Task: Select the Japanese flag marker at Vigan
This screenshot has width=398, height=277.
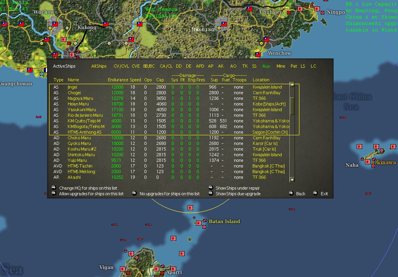Action: [x=123, y=269]
